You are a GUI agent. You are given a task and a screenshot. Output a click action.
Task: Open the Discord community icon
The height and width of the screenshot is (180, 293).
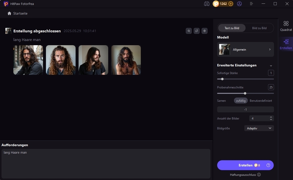pyautogui.click(x=207, y=4)
